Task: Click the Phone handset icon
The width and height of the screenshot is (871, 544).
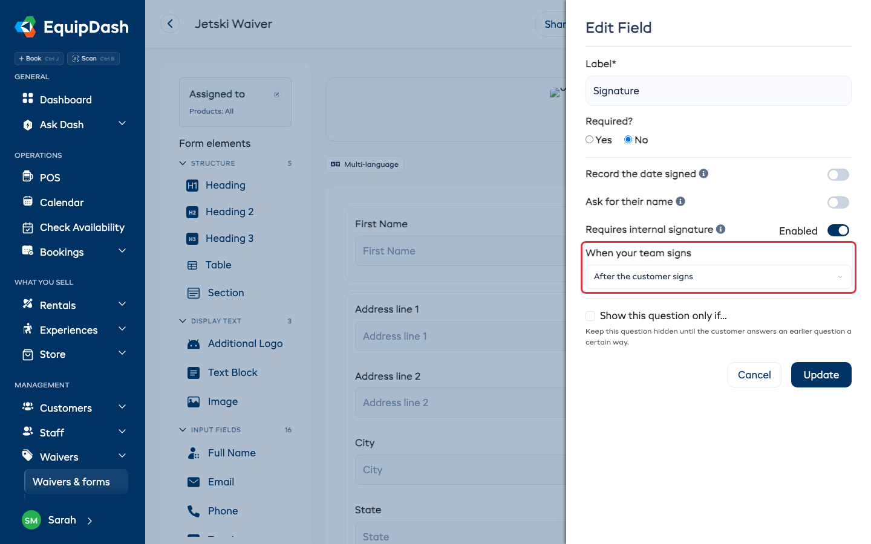Action: pyautogui.click(x=194, y=511)
